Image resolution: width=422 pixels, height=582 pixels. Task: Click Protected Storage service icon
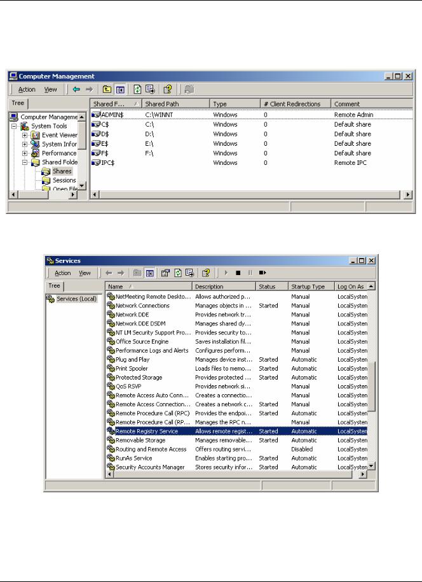pyautogui.click(x=111, y=378)
